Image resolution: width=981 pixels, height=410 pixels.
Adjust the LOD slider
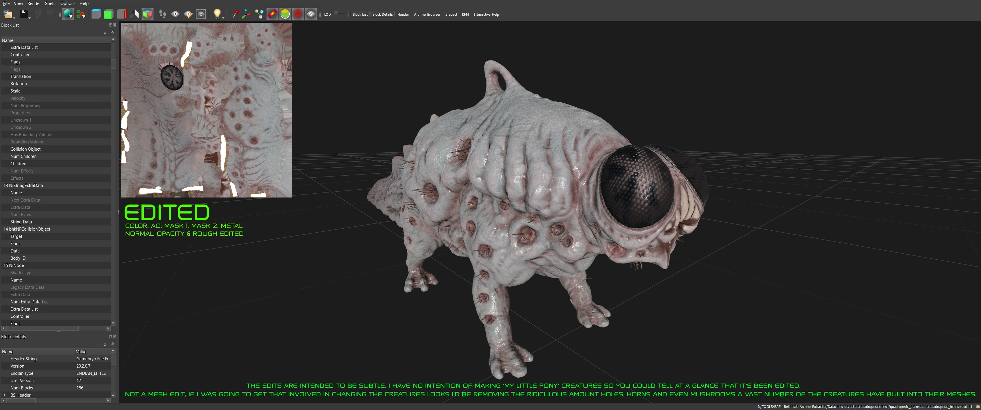[339, 14]
